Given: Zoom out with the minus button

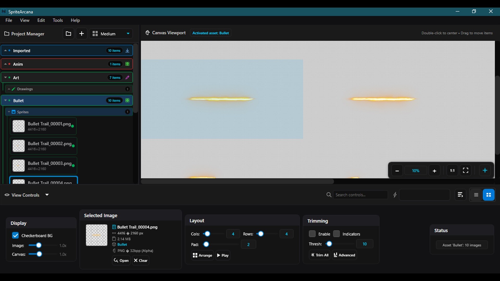Looking at the screenshot, I should [397, 171].
